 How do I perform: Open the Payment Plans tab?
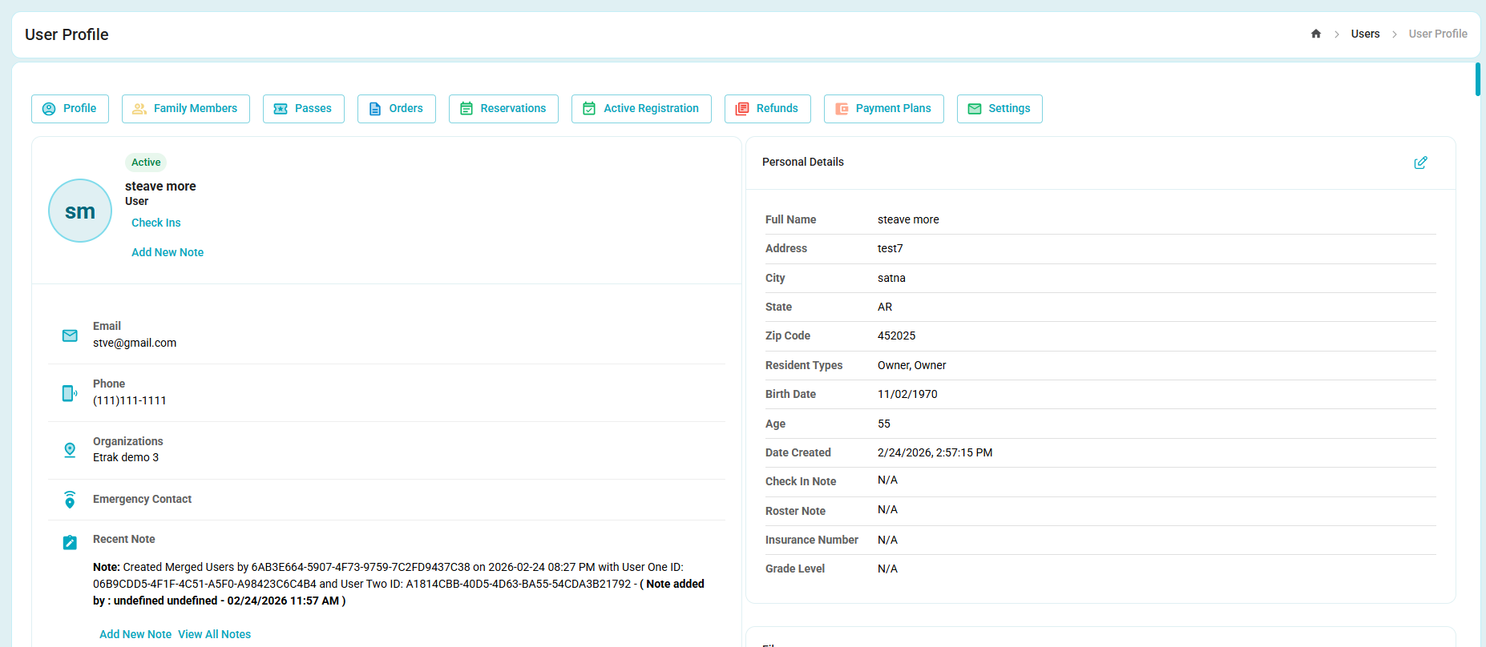point(884,109)
